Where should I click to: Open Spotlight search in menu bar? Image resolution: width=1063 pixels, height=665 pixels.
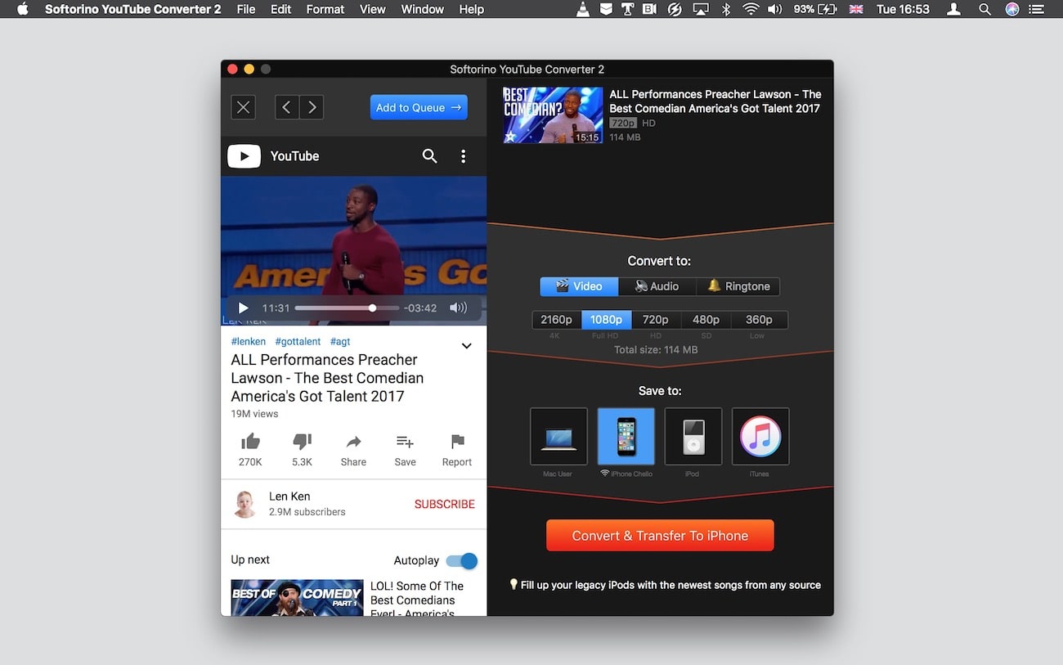click(985, 9)
